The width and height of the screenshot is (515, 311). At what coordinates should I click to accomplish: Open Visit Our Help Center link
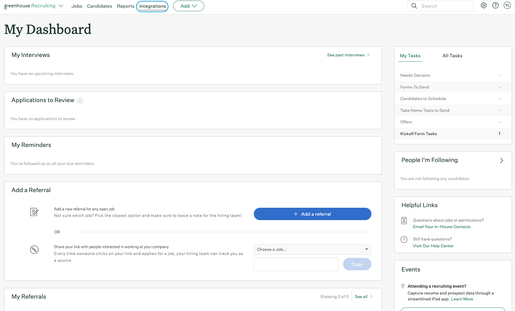(x=433, y=246)
